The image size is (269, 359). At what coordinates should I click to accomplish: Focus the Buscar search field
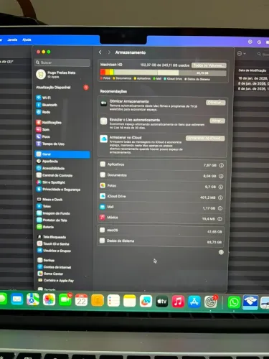tap(62, 62)
